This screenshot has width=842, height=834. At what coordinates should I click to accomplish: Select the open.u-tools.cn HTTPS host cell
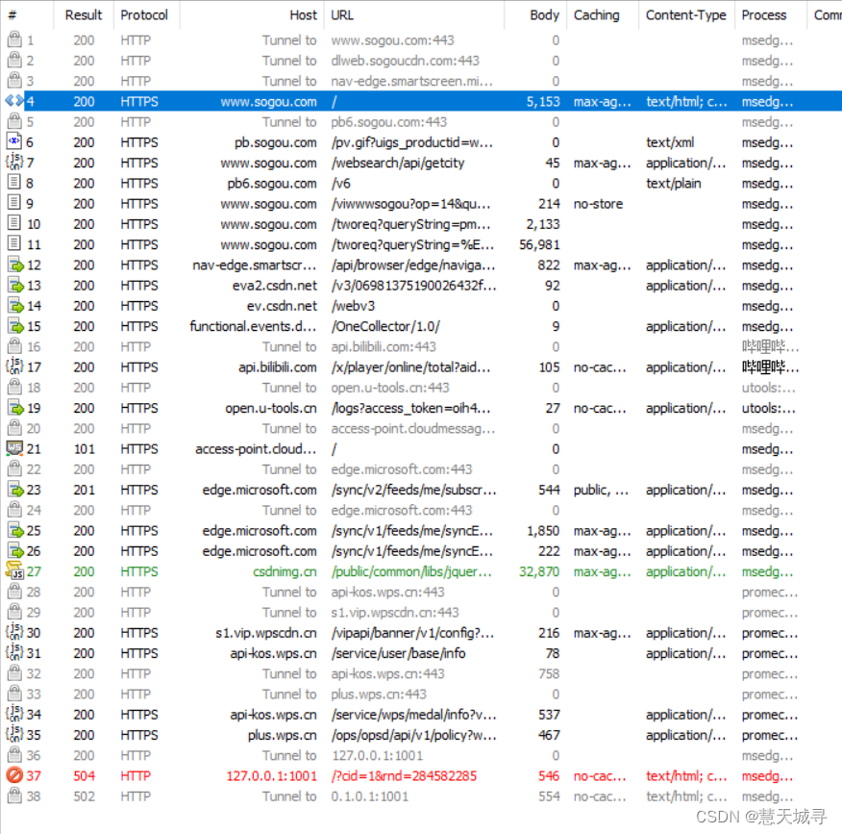click(x=271, y=408)
